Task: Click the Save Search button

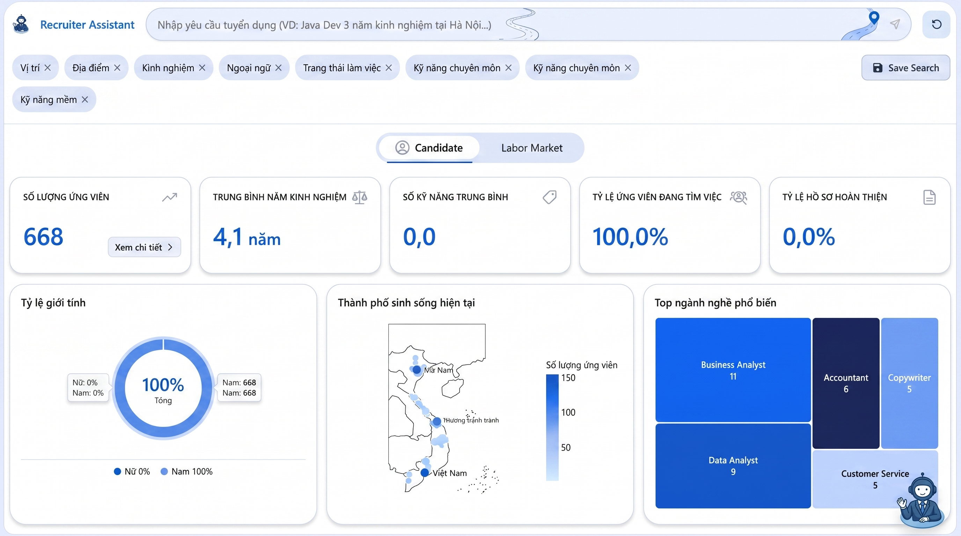Action: pos(905,68)
